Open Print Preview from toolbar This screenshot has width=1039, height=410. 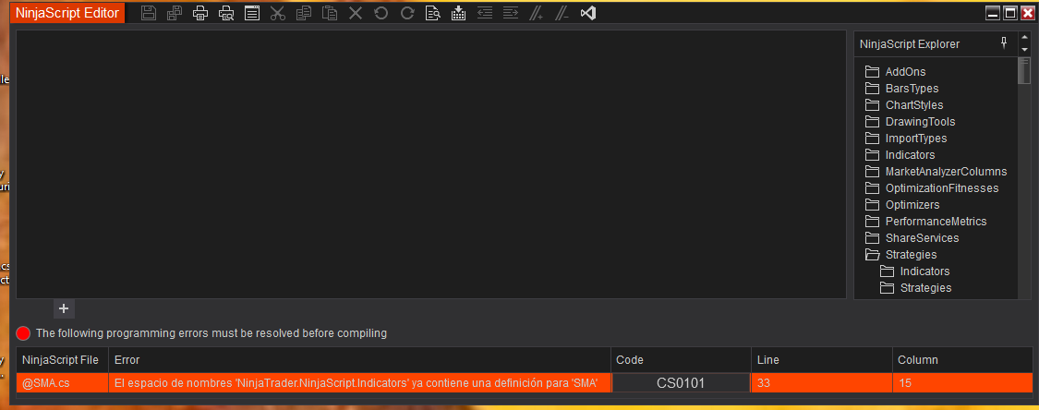coord(226,13)
